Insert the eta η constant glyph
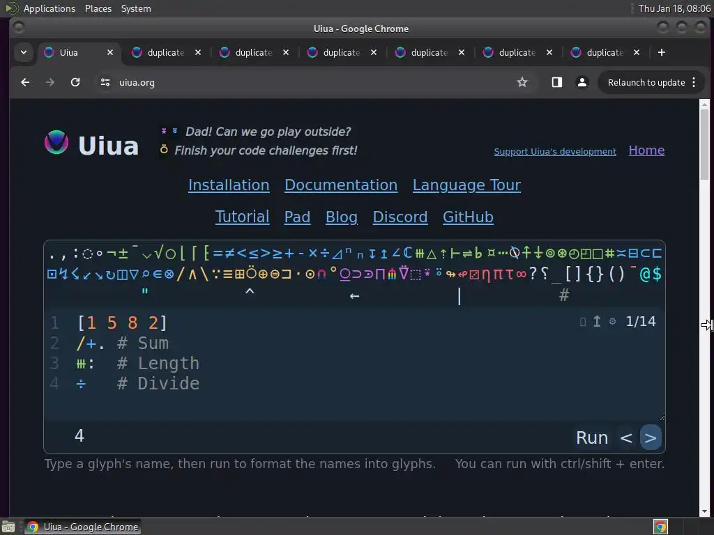 pyautogui.click(x=486, y=274)
